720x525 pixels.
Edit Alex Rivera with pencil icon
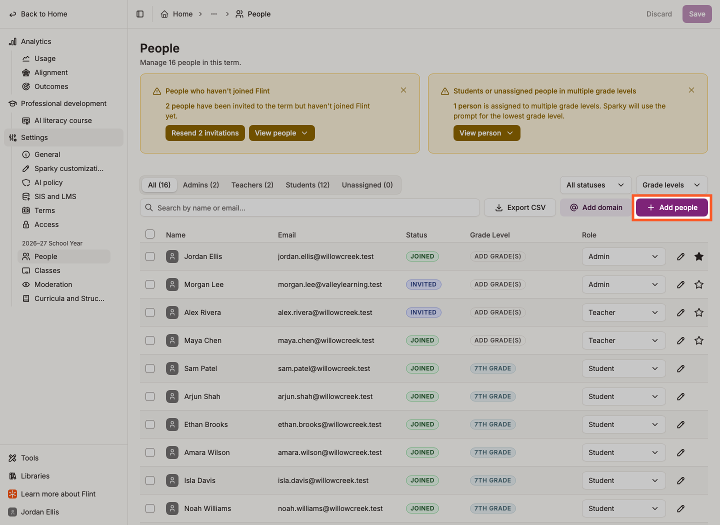680,312
